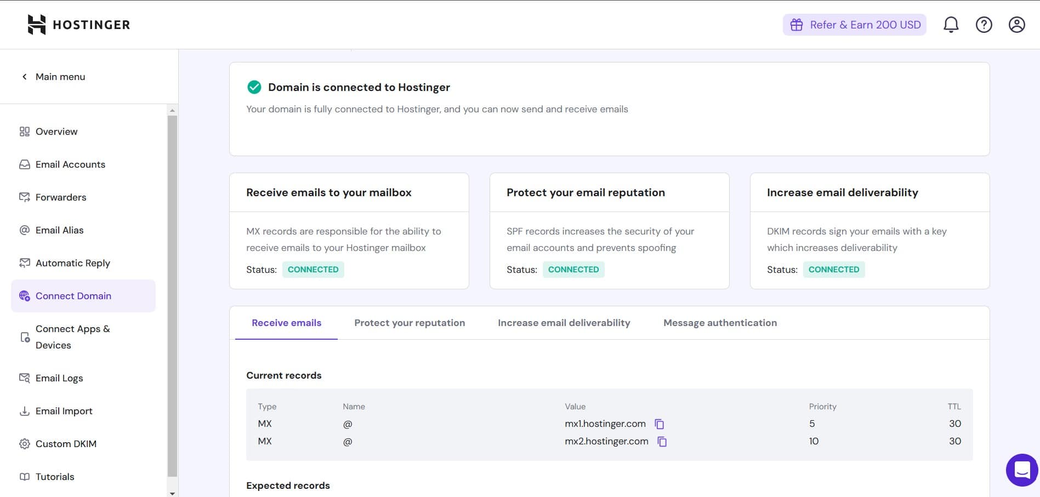Click the Tutorials book icon
The image size is (1040, 497).
(x=25, y=477)
